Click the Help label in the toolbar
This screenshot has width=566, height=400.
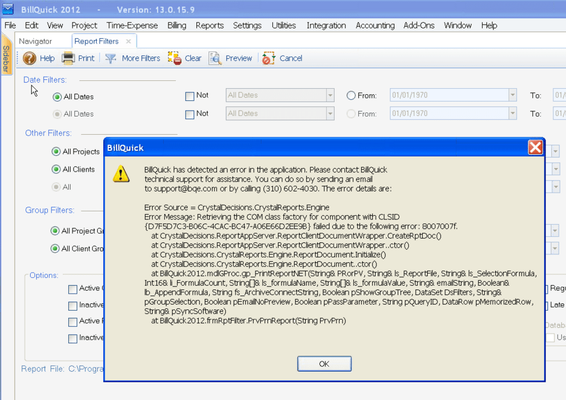47,59
